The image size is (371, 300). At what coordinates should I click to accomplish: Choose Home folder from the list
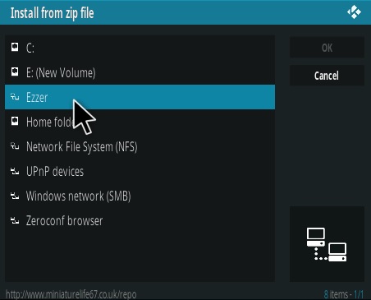(x=140, y=122)
